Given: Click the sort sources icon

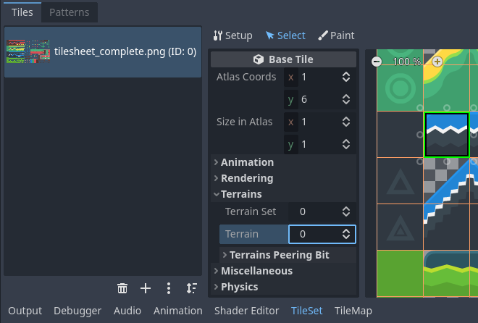Looking at the screenshot, I should pos(191,288).
